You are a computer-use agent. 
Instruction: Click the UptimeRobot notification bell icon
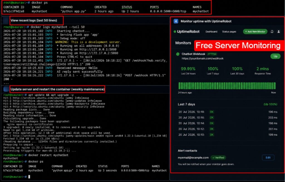click(x=272, y=32)
